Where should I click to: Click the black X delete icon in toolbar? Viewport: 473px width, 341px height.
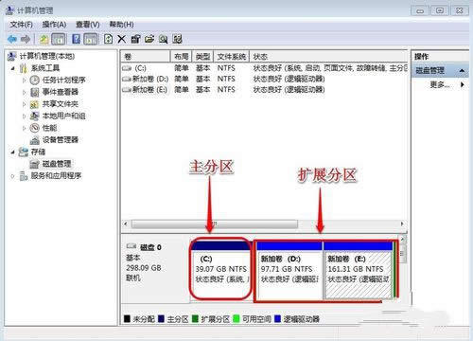point(121,39)
